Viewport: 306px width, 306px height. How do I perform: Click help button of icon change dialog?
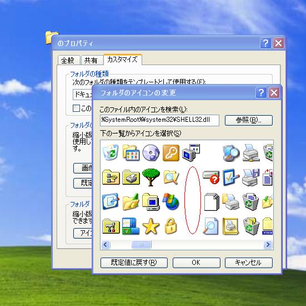[x=261, y=93]
